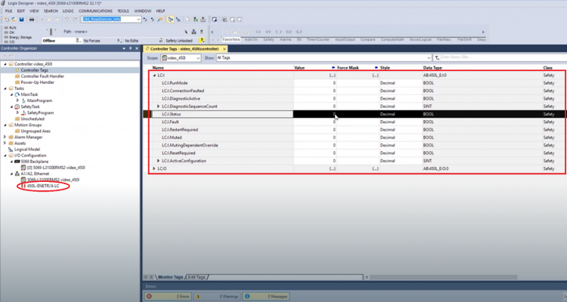
Task: Click the Print toolbar icon
Action: (32, 19)
